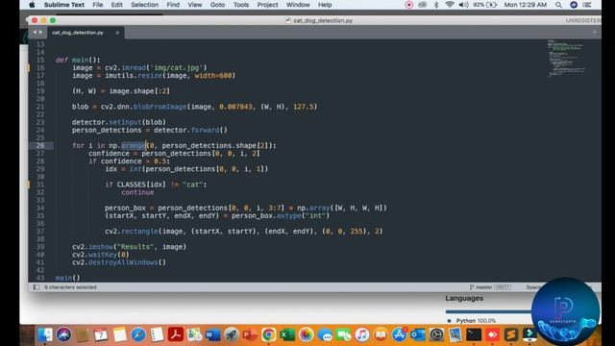This screenshot has height=346, width=615.
Task: Open the Help menu
Action: [x=325, y=5]
